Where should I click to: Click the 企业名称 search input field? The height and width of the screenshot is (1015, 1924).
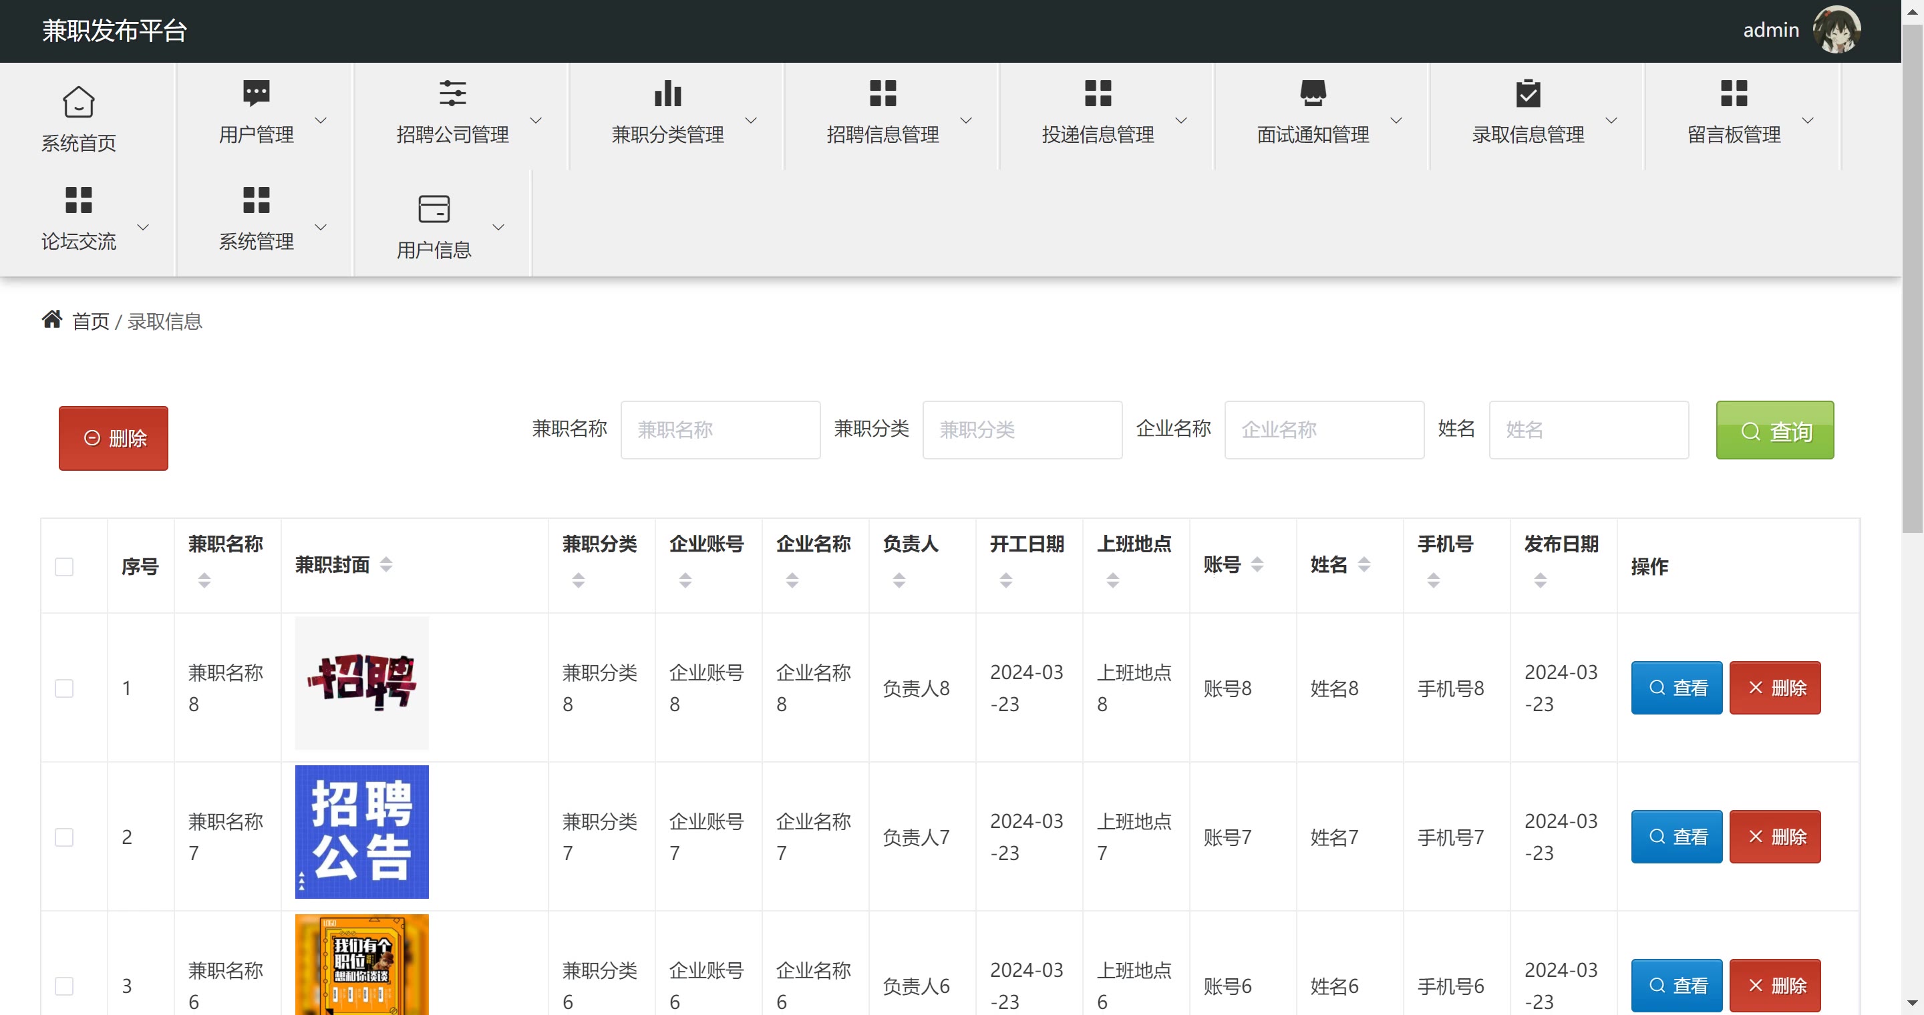point(1323,430)
